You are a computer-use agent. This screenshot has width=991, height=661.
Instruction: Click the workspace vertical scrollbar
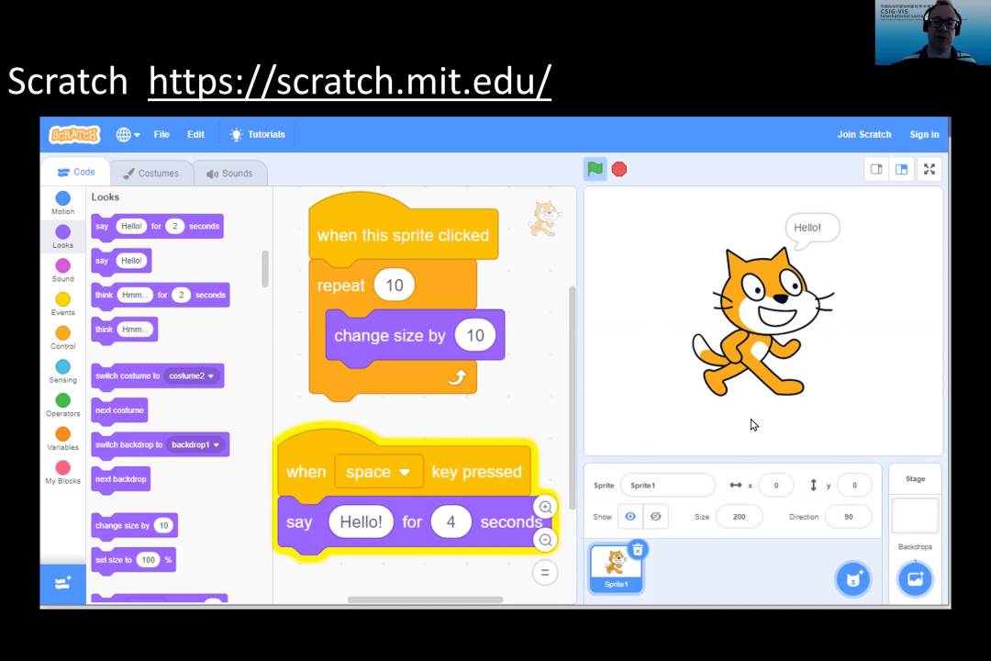point(572,398)
